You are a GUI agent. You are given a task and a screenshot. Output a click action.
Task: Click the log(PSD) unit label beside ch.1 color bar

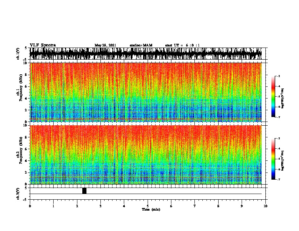pyautogui.click(x=283, y=98)
